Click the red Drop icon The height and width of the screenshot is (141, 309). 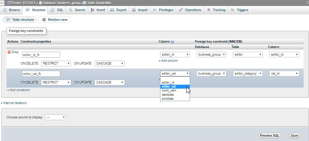(9, 52)
